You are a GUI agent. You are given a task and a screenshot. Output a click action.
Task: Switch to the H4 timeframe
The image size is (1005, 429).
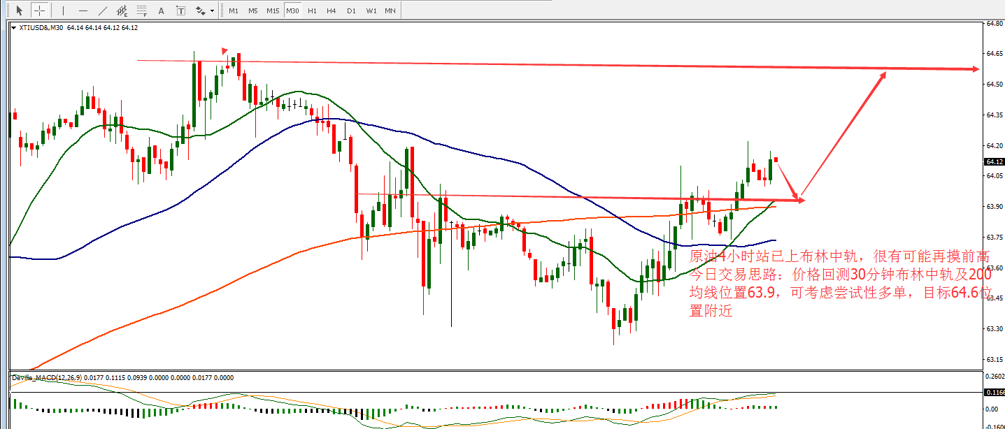(x=332, y=10)
